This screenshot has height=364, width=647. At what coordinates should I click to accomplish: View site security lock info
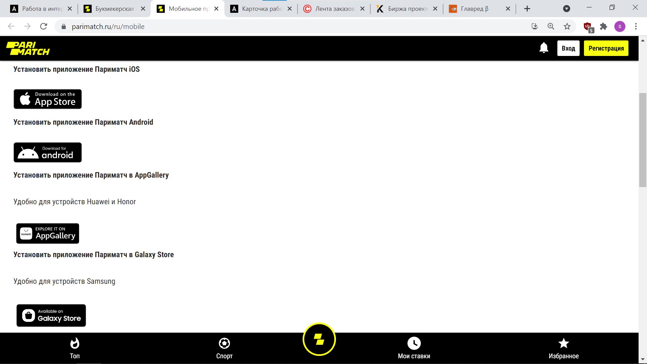pos(63,27)
